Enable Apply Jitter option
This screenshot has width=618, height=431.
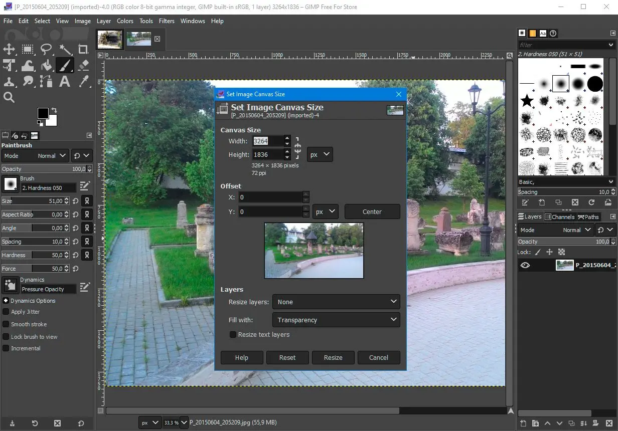pyautogui.click(x=6, y=312)
